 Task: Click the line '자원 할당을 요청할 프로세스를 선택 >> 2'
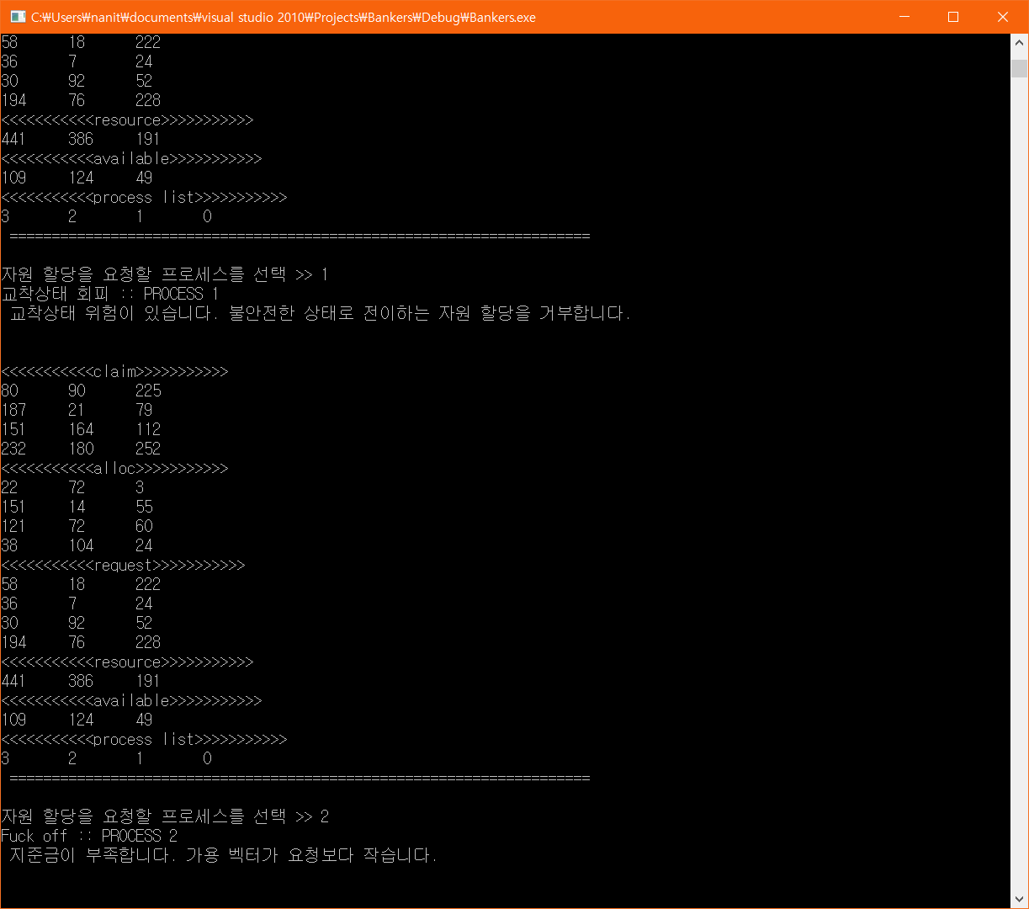[165, 816]
